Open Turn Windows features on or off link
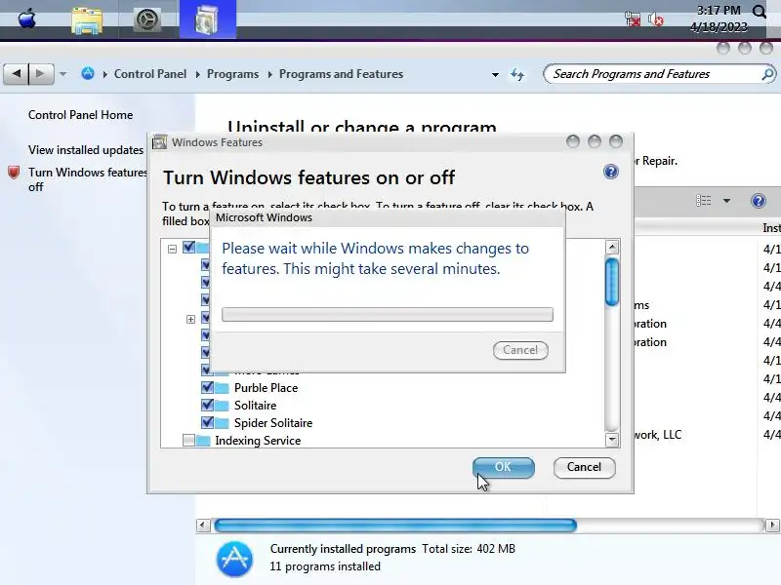The height and width of the screenshot is (585, 781). point(88,179)
